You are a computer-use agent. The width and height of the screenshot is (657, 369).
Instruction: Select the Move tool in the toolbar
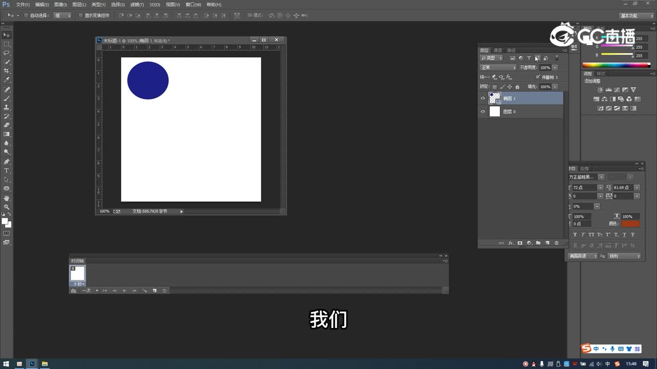coord(7,34)
